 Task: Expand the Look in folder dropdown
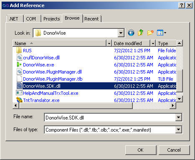121,33
